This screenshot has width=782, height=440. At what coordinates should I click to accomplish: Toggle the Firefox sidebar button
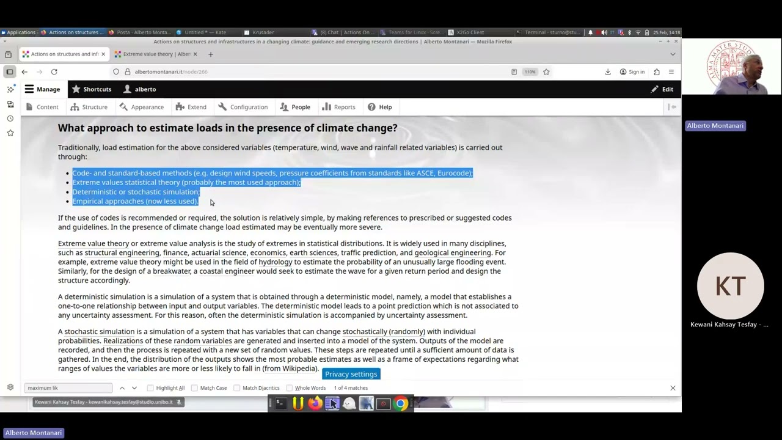[x=10, y=72]
